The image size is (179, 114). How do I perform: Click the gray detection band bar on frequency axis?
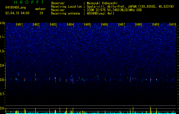point(5,76)
